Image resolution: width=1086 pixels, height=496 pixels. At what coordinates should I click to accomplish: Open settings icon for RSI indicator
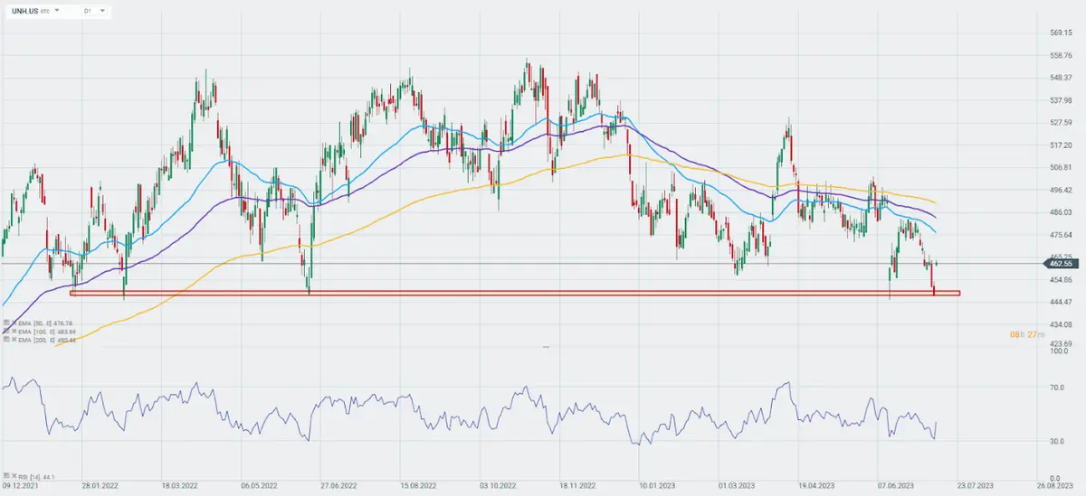(5, 476)
